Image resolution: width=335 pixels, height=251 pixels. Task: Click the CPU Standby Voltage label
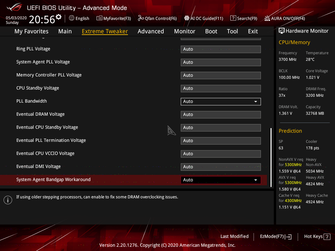[38, 88]
